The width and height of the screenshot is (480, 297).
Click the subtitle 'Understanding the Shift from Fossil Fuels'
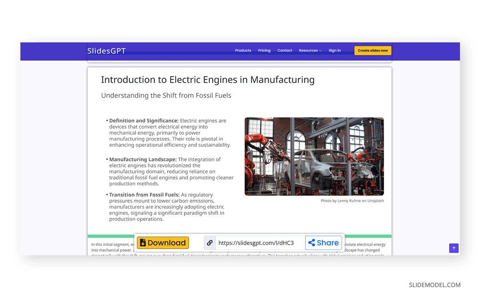[166, 96]
